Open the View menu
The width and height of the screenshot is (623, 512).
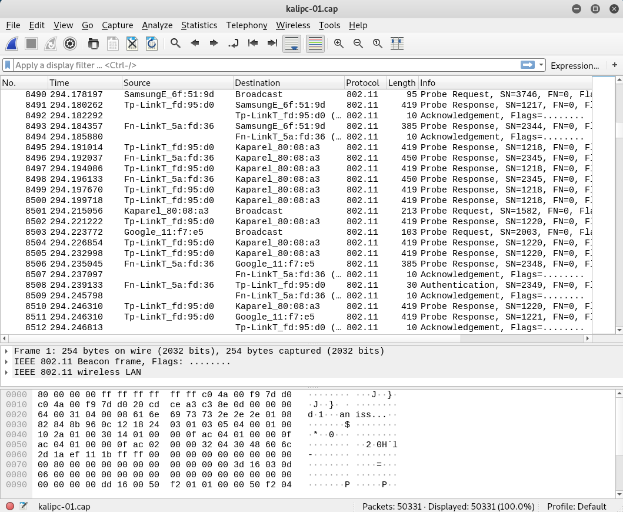click(63, 25)
